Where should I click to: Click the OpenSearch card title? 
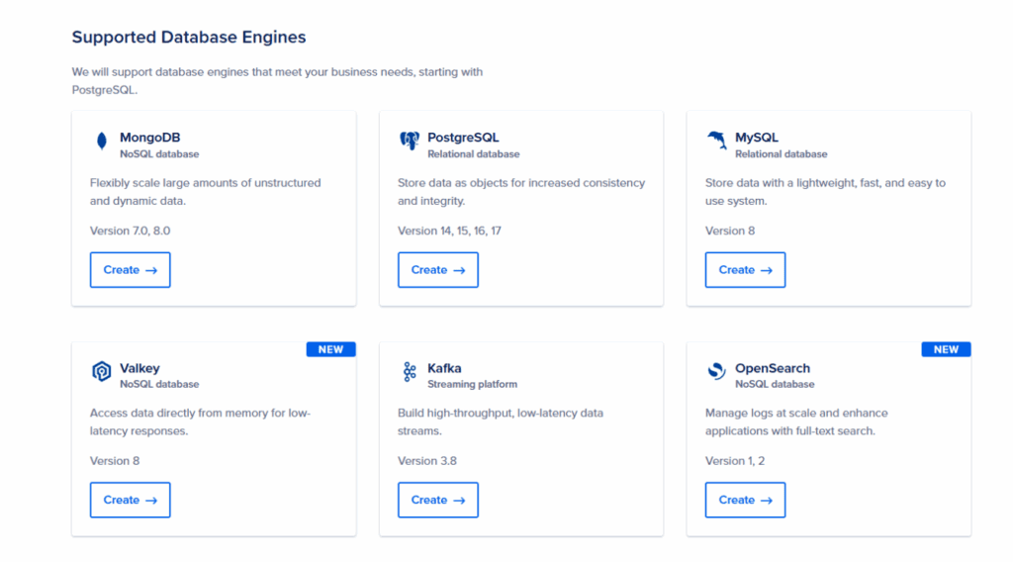coord(773,368)
